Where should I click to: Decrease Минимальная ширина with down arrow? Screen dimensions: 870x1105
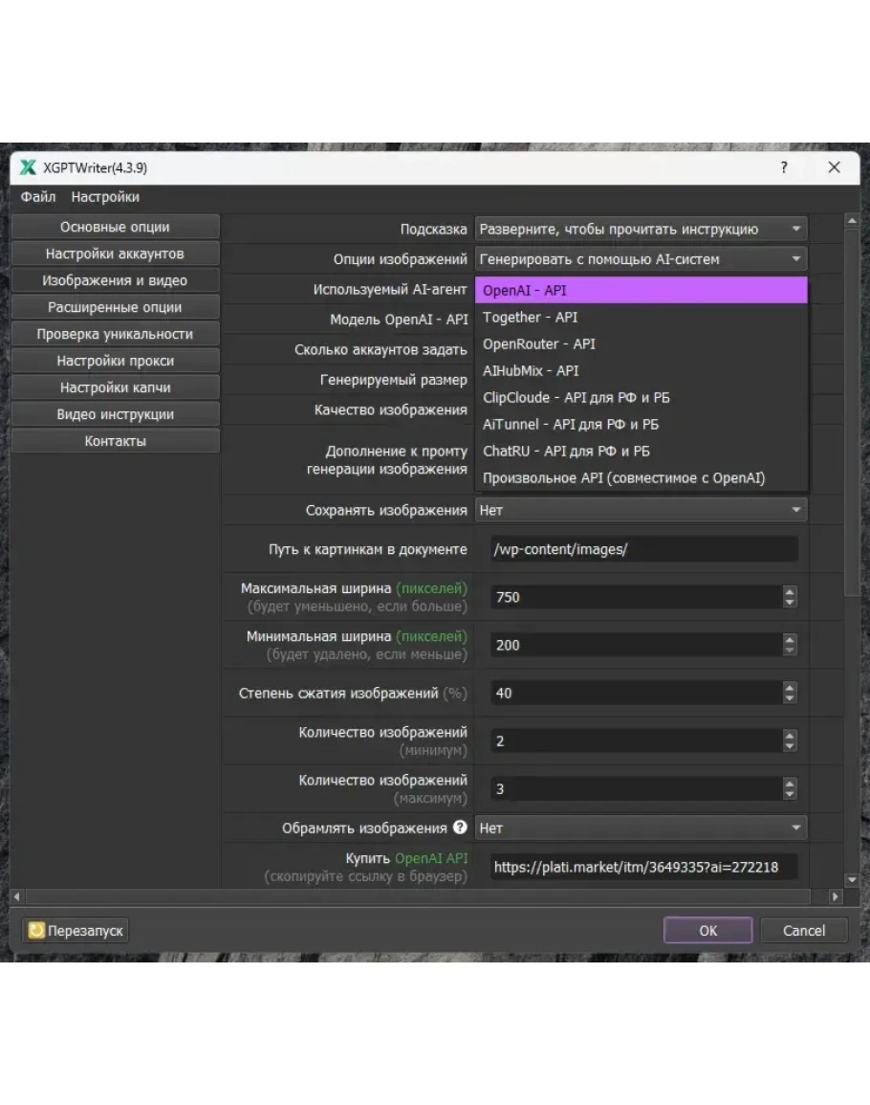tap(790, 652)
